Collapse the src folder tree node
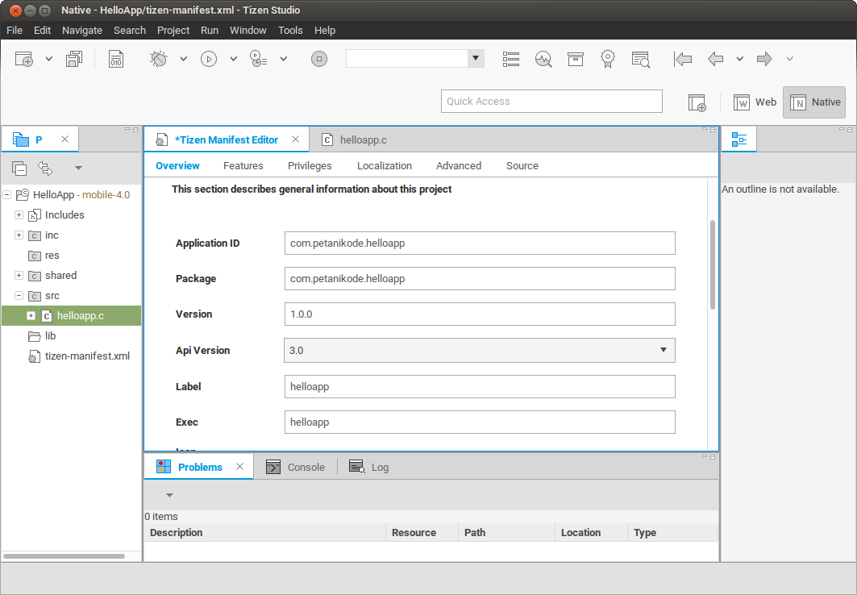The width and height of the screenshot is (857, 595). 19,296
